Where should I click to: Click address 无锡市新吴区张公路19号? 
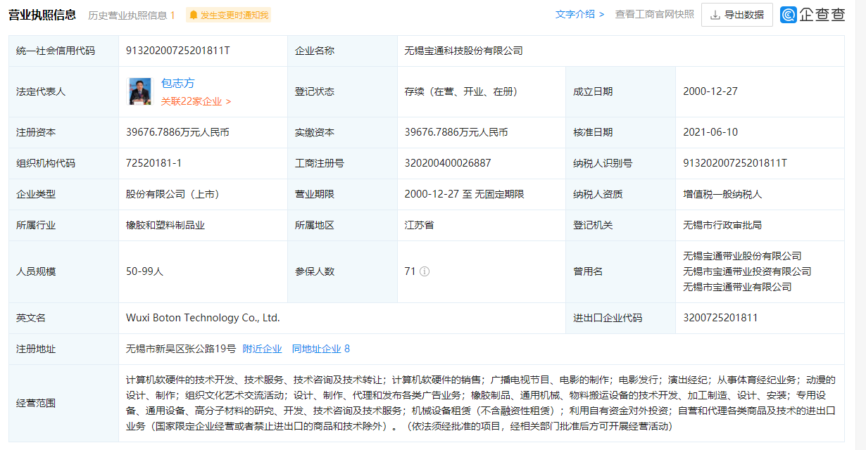click(x=180, y=349)
